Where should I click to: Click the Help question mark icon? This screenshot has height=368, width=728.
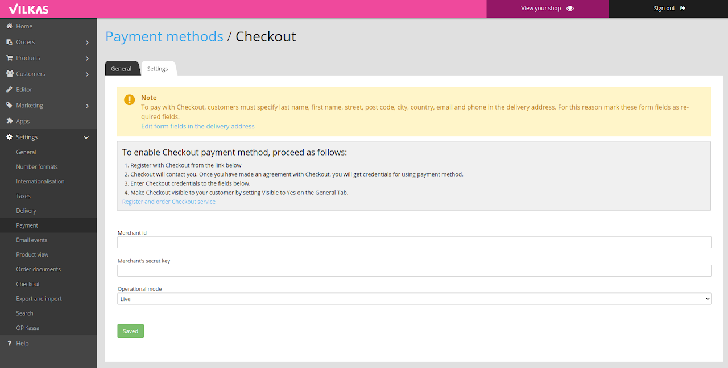[x=9, y=344]
